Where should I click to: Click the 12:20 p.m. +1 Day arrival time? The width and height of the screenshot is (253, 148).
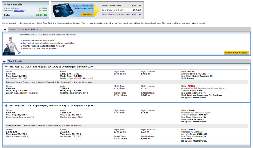(70, 74)
